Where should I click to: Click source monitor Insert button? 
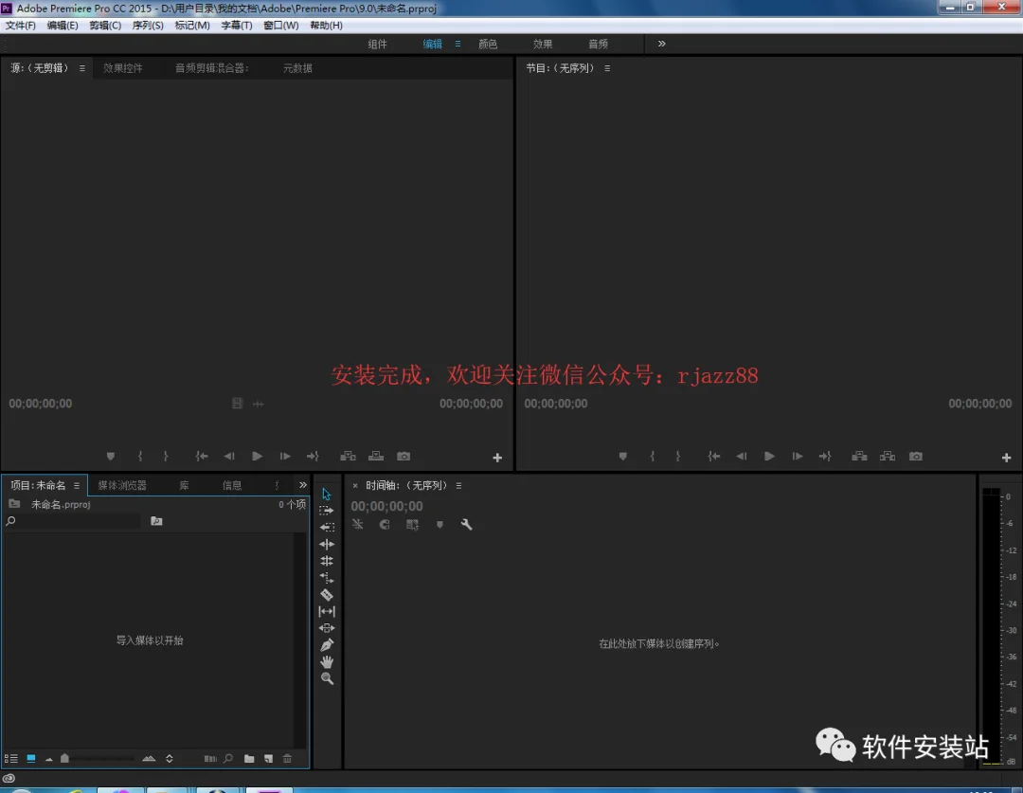348,457
